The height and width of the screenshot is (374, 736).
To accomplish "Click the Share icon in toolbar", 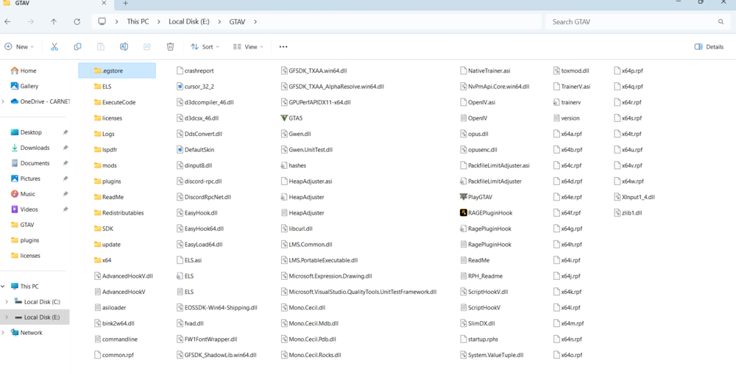I will pyautogui.click(x=147, y=47).
